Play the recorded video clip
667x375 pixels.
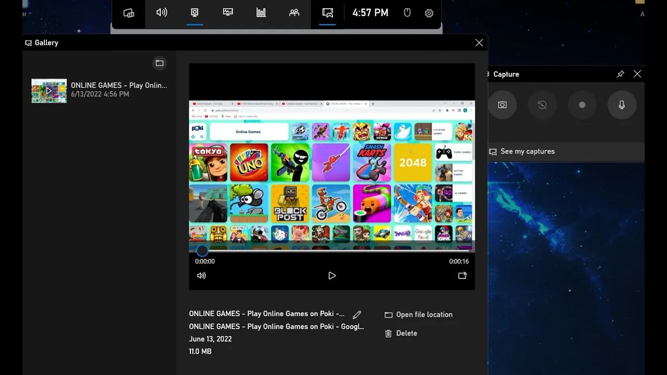pos(332,276)
